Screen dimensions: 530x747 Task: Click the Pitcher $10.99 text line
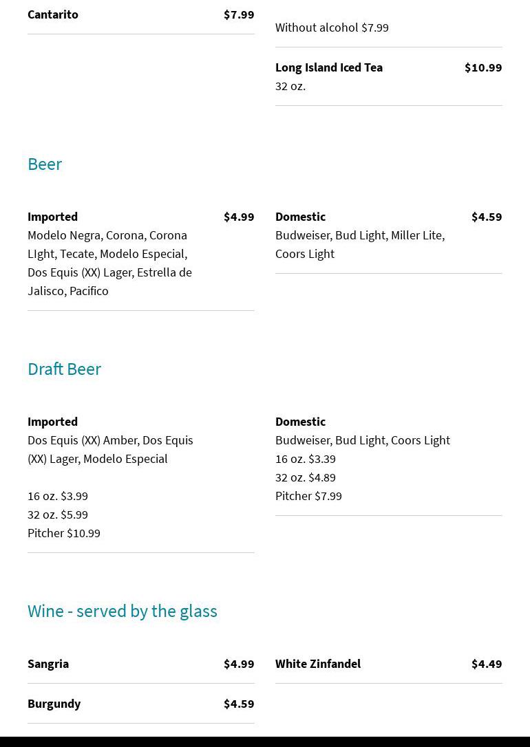tap(64, 533)
